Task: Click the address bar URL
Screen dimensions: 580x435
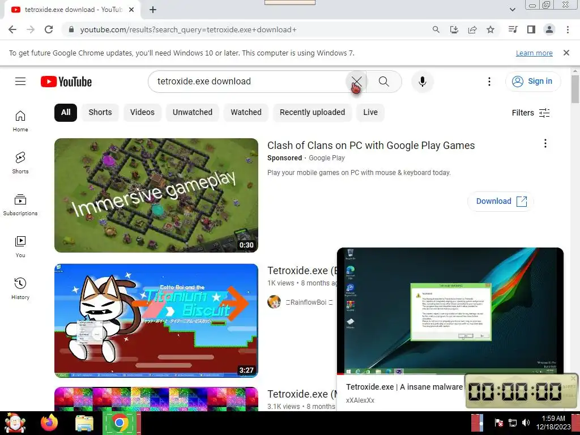Action: (188, 29)
